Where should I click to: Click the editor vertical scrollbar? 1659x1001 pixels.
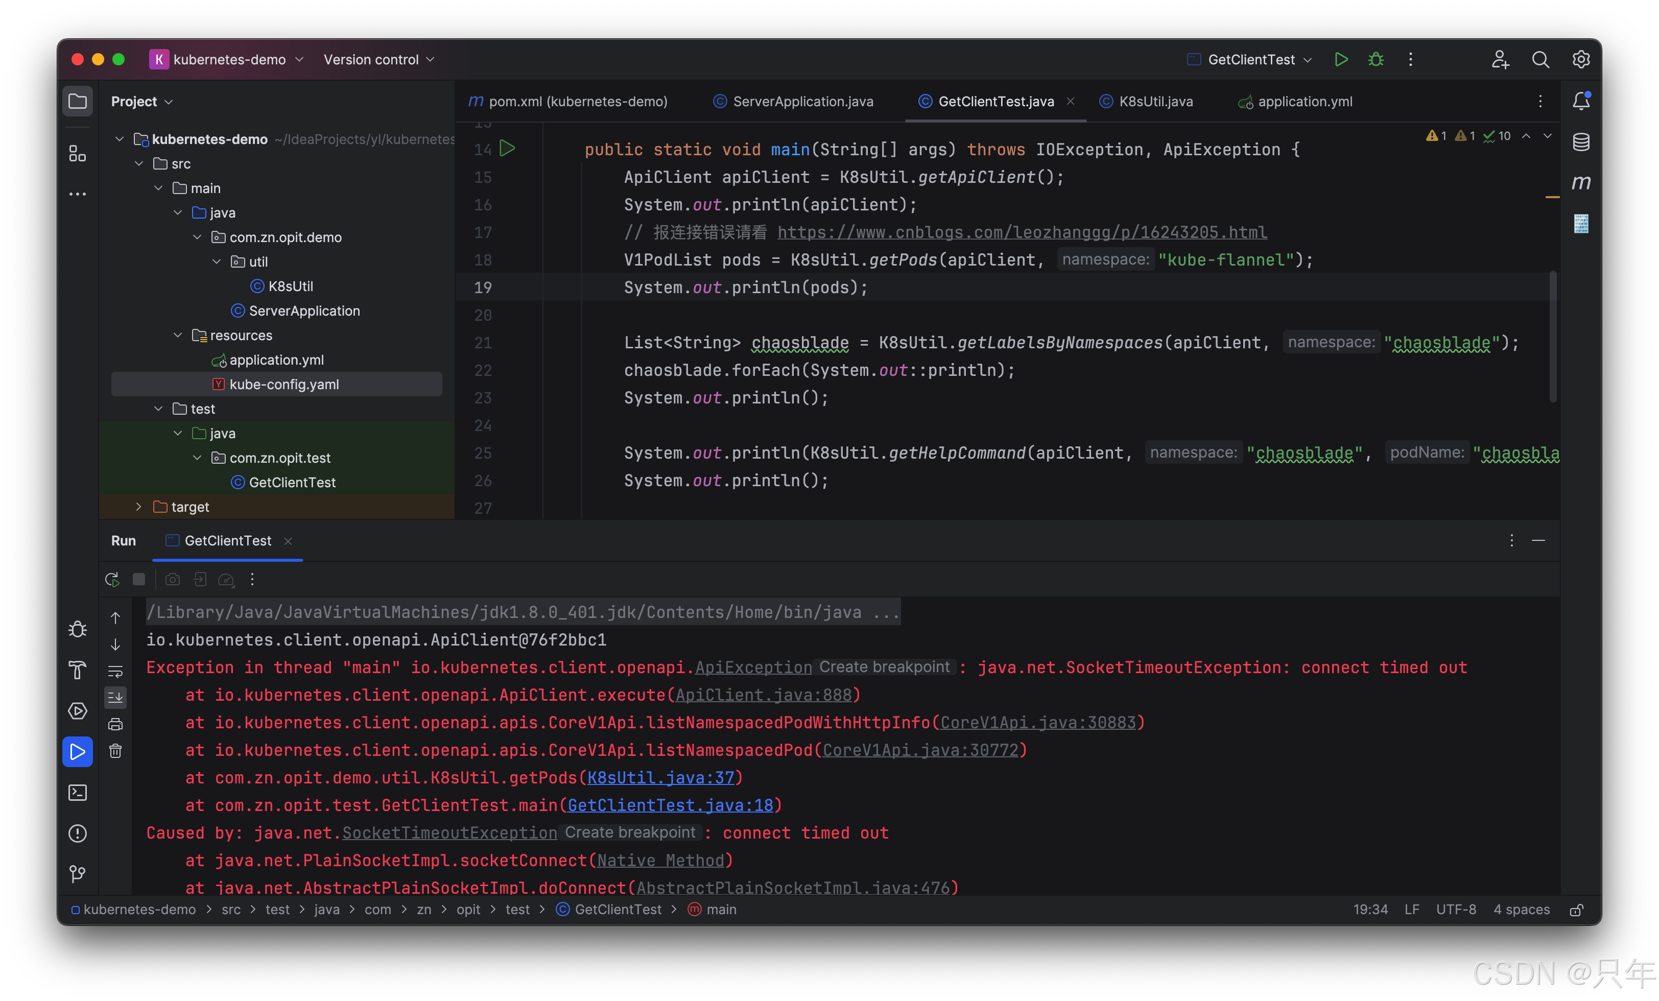point(1553,337)
